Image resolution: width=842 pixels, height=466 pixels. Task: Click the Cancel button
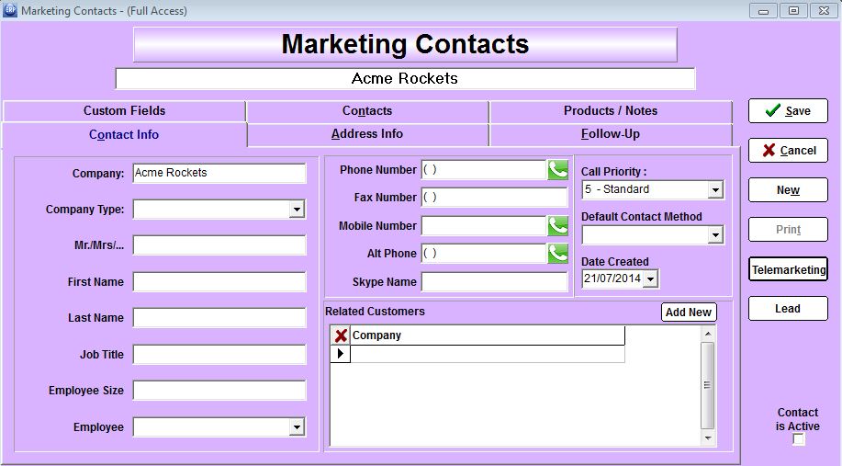click(x=788, y=151)
